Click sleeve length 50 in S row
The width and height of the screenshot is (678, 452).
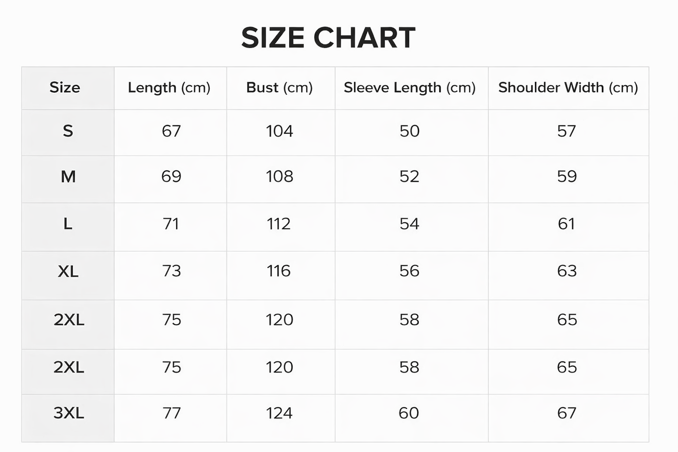[x=410, y=131]
